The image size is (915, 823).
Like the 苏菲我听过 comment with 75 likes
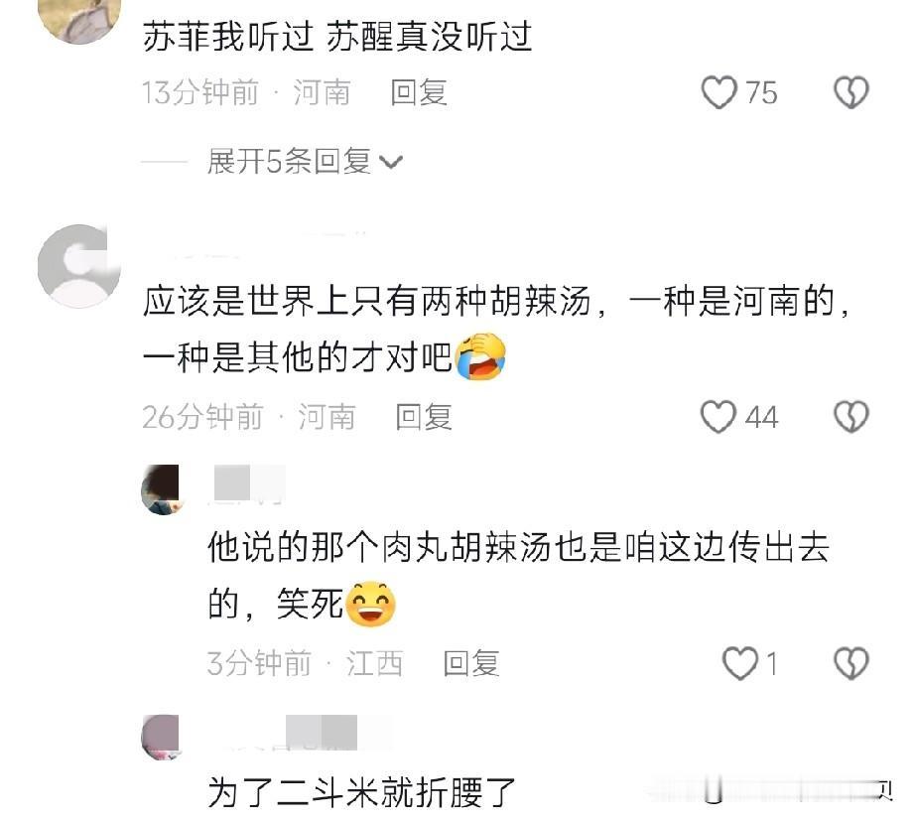click(719, 92)
